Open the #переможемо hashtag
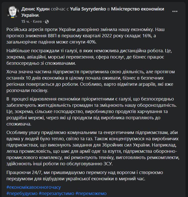Screen dimensions: 188x197 [91, 193]
